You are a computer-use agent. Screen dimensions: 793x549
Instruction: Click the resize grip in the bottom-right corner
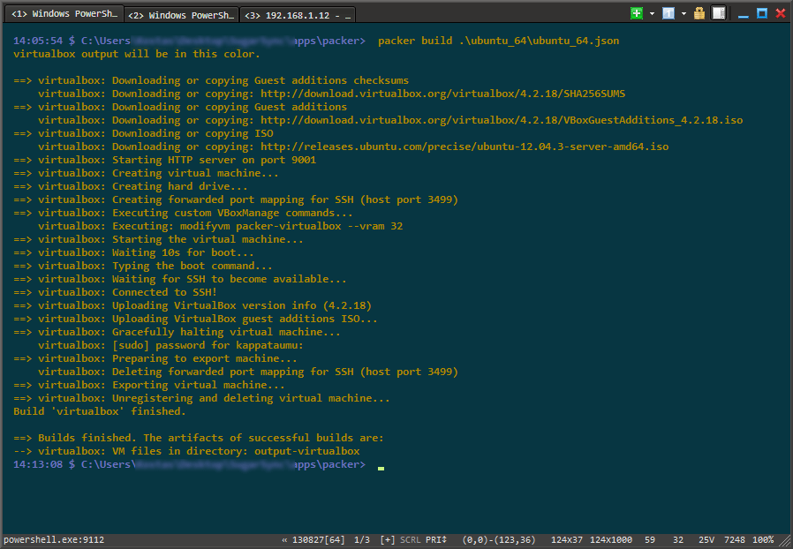coord(785,541)
